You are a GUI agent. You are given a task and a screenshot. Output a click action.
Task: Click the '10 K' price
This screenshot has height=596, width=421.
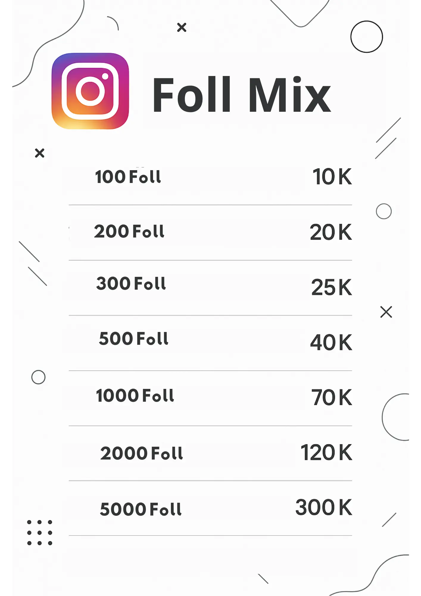[332, 177]
